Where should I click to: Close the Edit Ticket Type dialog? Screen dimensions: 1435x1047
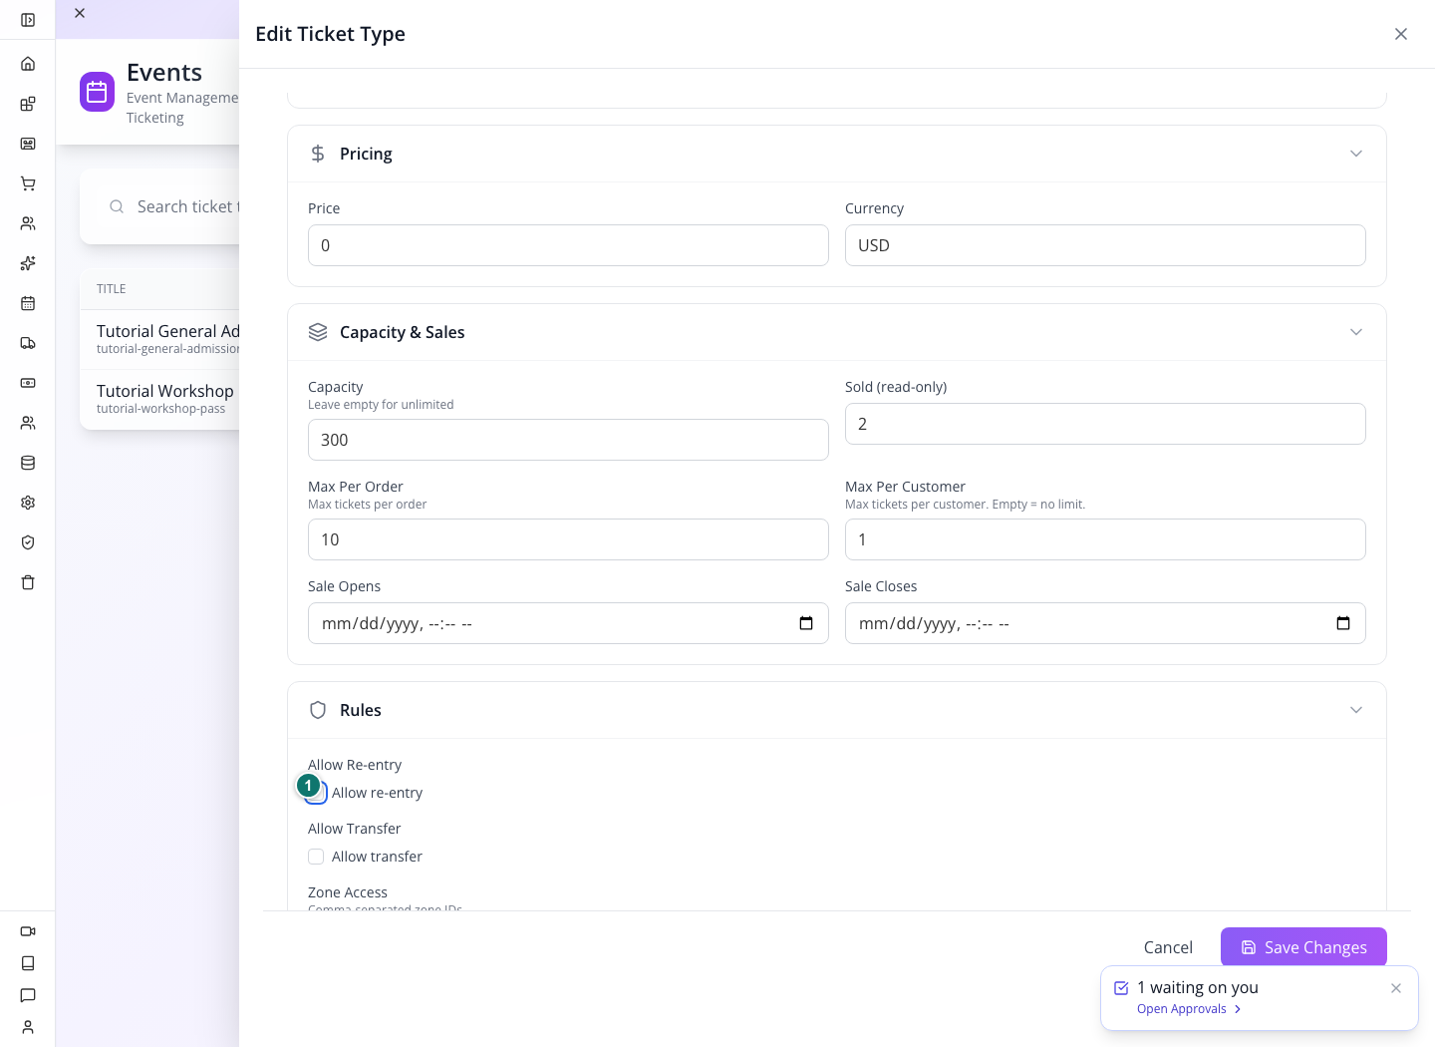1401,34
